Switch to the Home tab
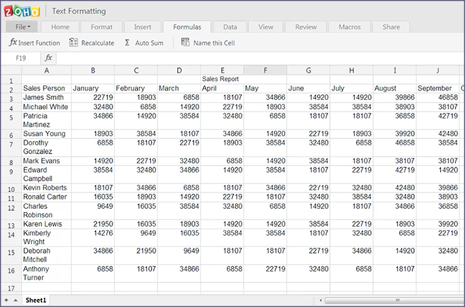 (60, 27)
